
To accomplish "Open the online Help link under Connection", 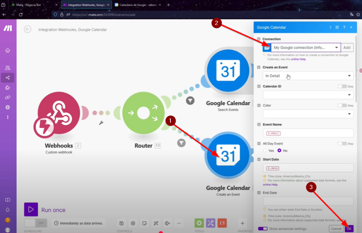I will (x=298, y=59).
